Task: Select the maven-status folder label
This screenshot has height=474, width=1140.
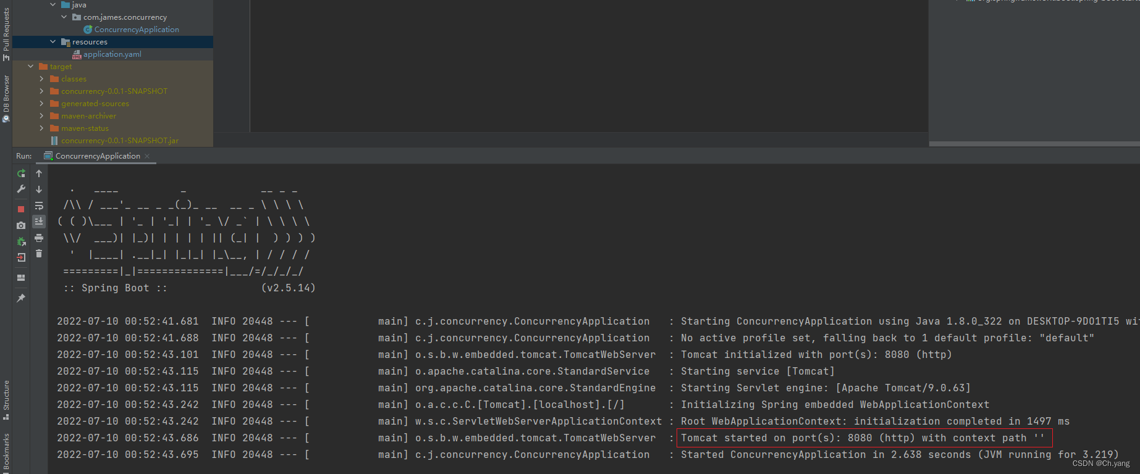Action: pos(85,128)
